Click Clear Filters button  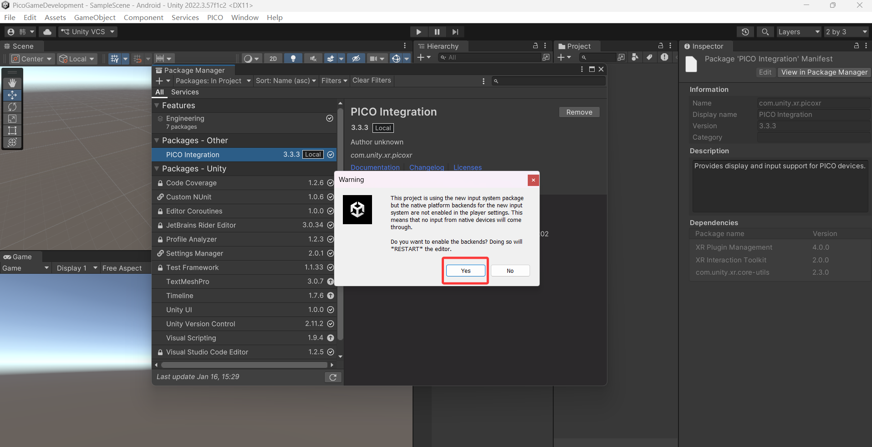(x=372, y=80)
